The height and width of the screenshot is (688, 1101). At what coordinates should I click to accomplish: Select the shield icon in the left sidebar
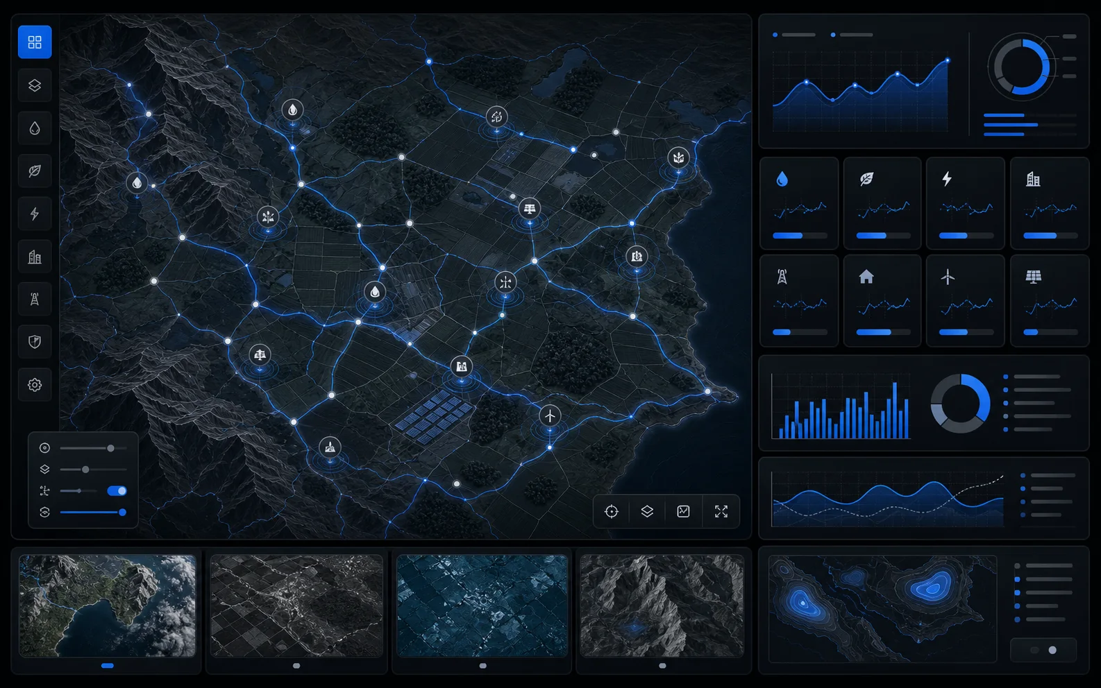click(35, 342)
